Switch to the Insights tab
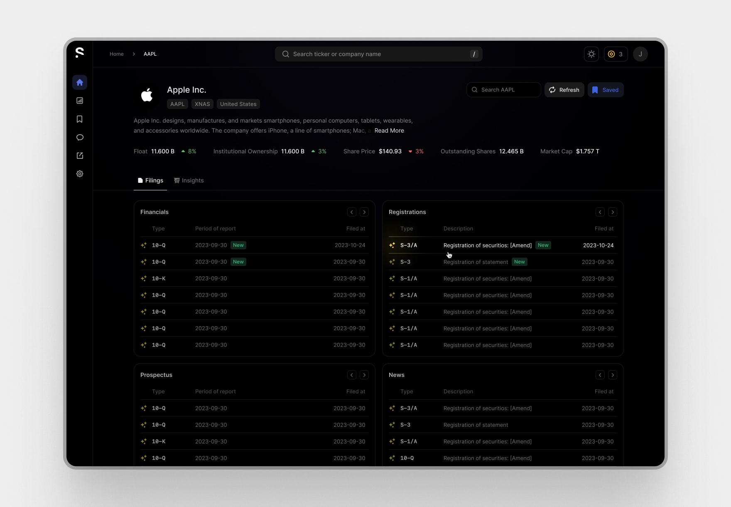This screenshot has height=507, width=731. point(189,180)
